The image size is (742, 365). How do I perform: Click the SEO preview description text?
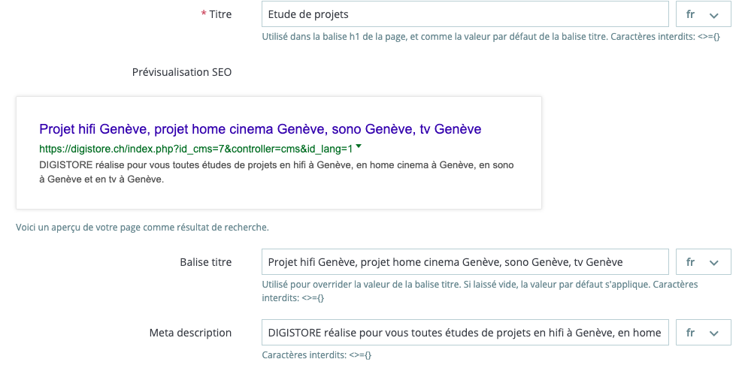pos(277,173)
